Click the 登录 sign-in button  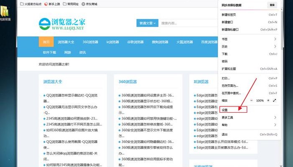pyautogui.click(x=272, y=5)
